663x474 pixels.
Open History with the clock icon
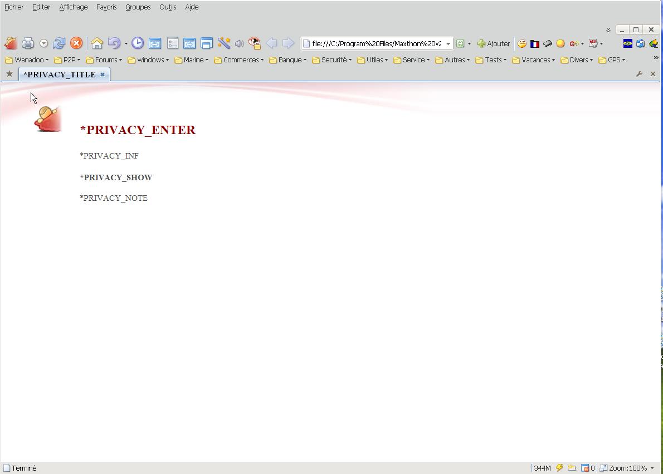[138, 43]
